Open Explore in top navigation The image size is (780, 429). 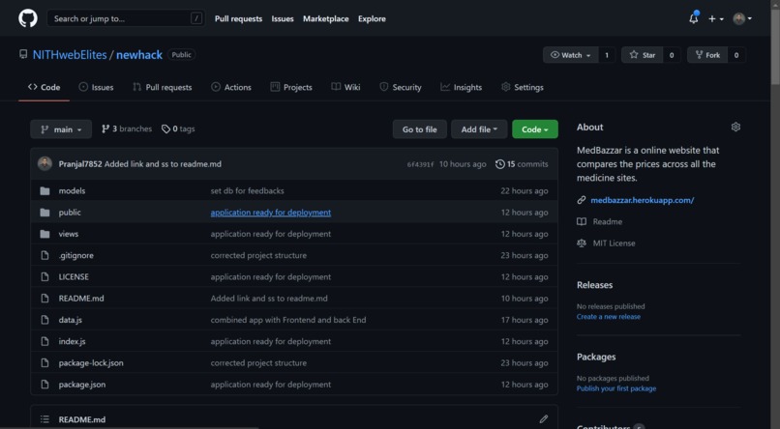(x=372, y=19)
